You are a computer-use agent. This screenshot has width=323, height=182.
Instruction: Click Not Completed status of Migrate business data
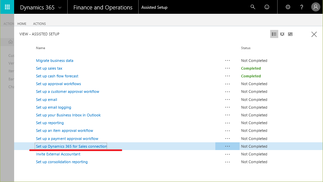(254, 61)
